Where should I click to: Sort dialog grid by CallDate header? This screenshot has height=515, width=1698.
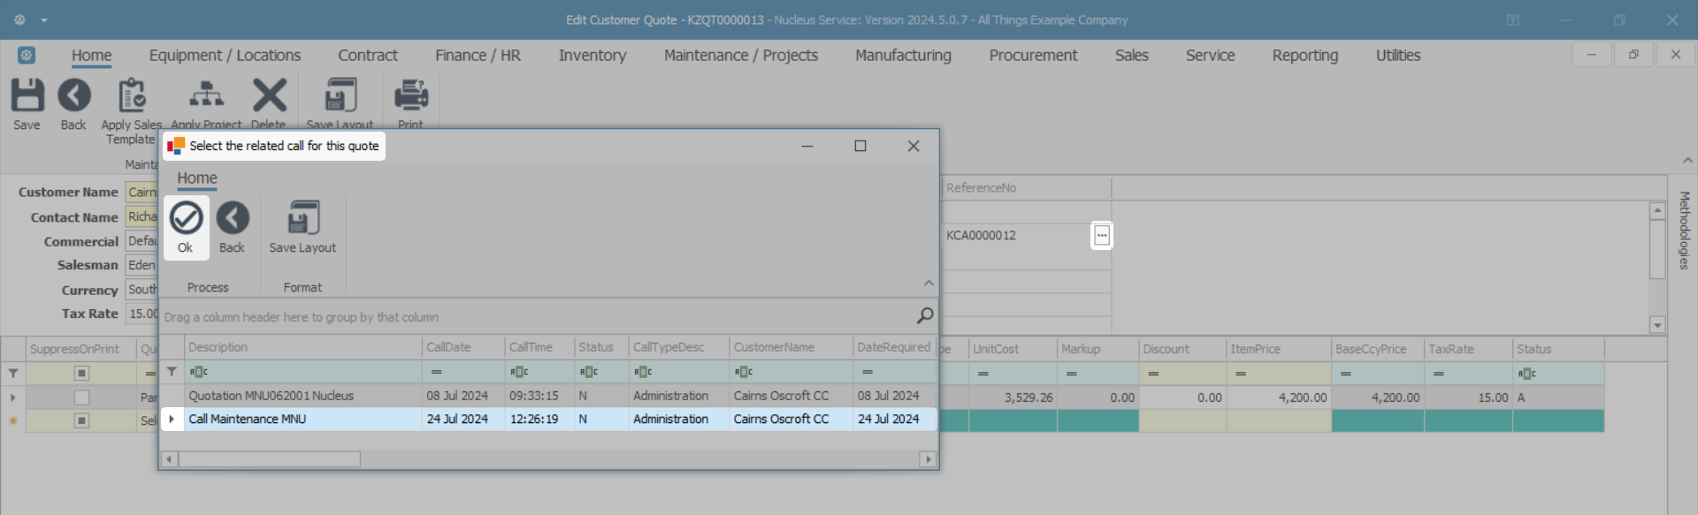pyautogui.click(x=463, y=347)
